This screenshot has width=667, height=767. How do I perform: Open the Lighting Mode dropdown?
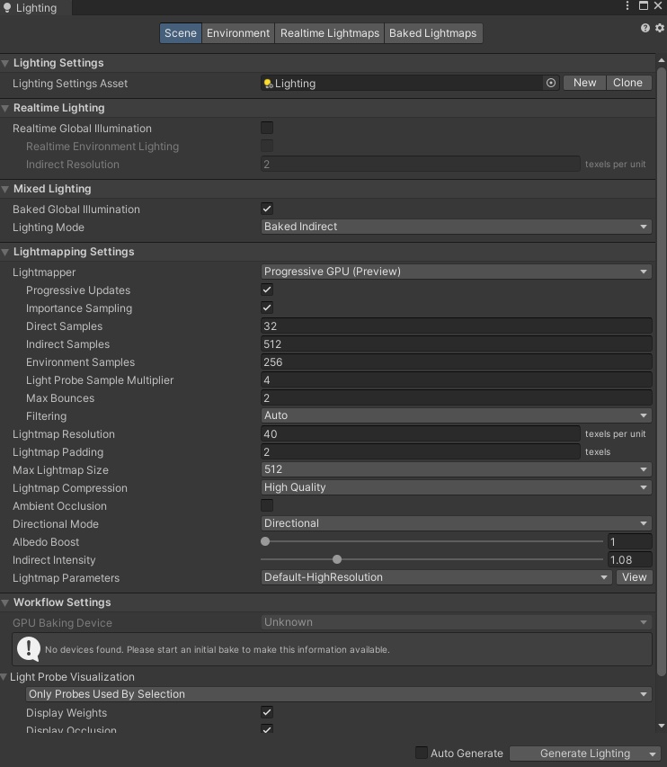457,227
